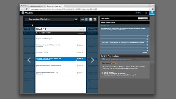Close the MindTap - Cengage Learning tab
The image size is (176, 99).
(x=63, y=6)
